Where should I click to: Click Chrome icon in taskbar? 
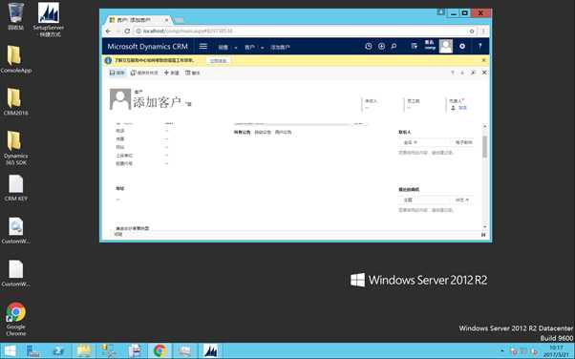(160, 351)
